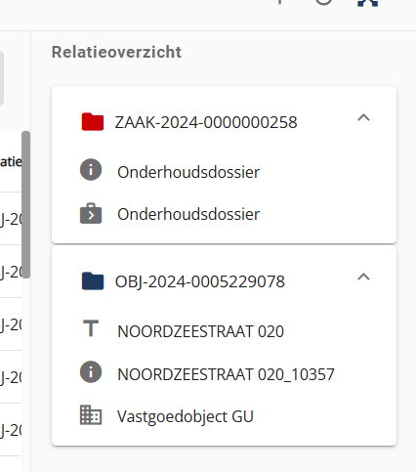Open the Onderhoudsdossier entry with briefcase icon
Image resolution: width=416 pixels, height=472 pixels.
tap(188, 214)
